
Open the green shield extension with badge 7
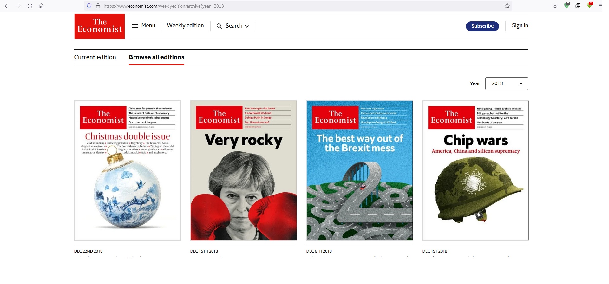click(567, 5)
